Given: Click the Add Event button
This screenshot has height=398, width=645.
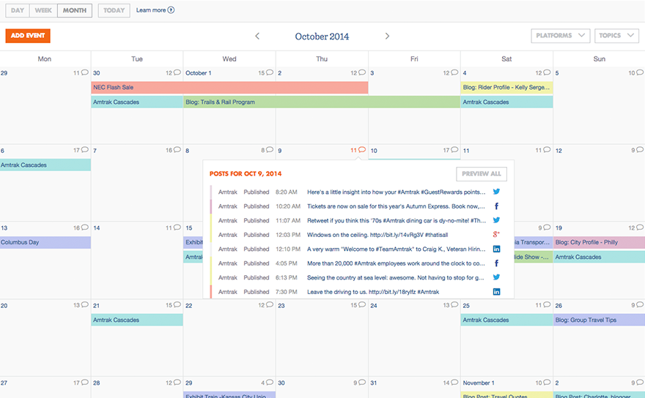Looking at the screenshot, I should point(28,36).
